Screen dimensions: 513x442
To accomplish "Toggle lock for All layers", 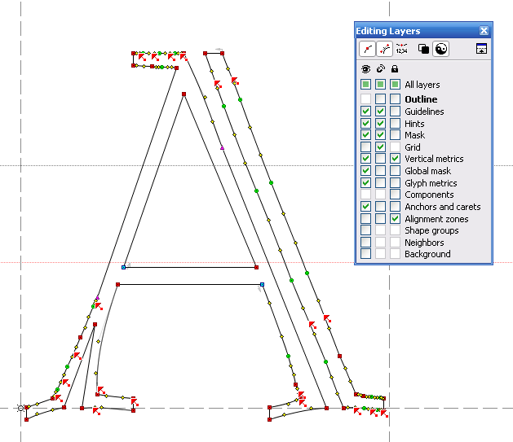I will pyautogui.click(x=395, y=85).
